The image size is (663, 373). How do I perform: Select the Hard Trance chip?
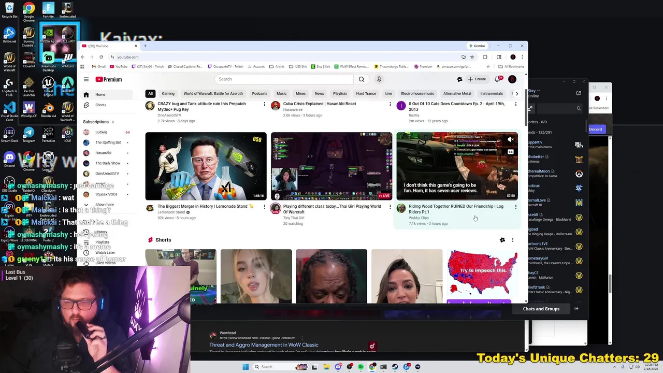366,94
